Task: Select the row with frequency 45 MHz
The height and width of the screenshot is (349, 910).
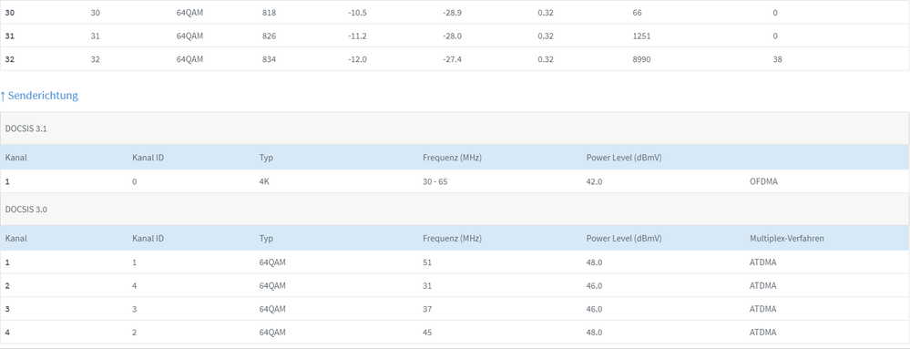Action: pyautogui.click(x=455, y=333)
